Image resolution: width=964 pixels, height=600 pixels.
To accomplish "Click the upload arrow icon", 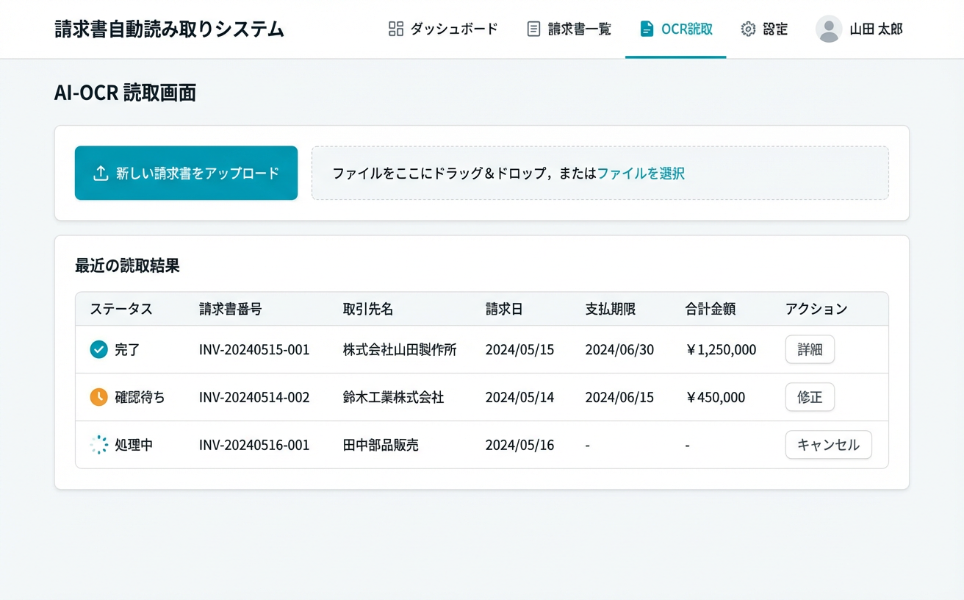I will tap(99, 173).
